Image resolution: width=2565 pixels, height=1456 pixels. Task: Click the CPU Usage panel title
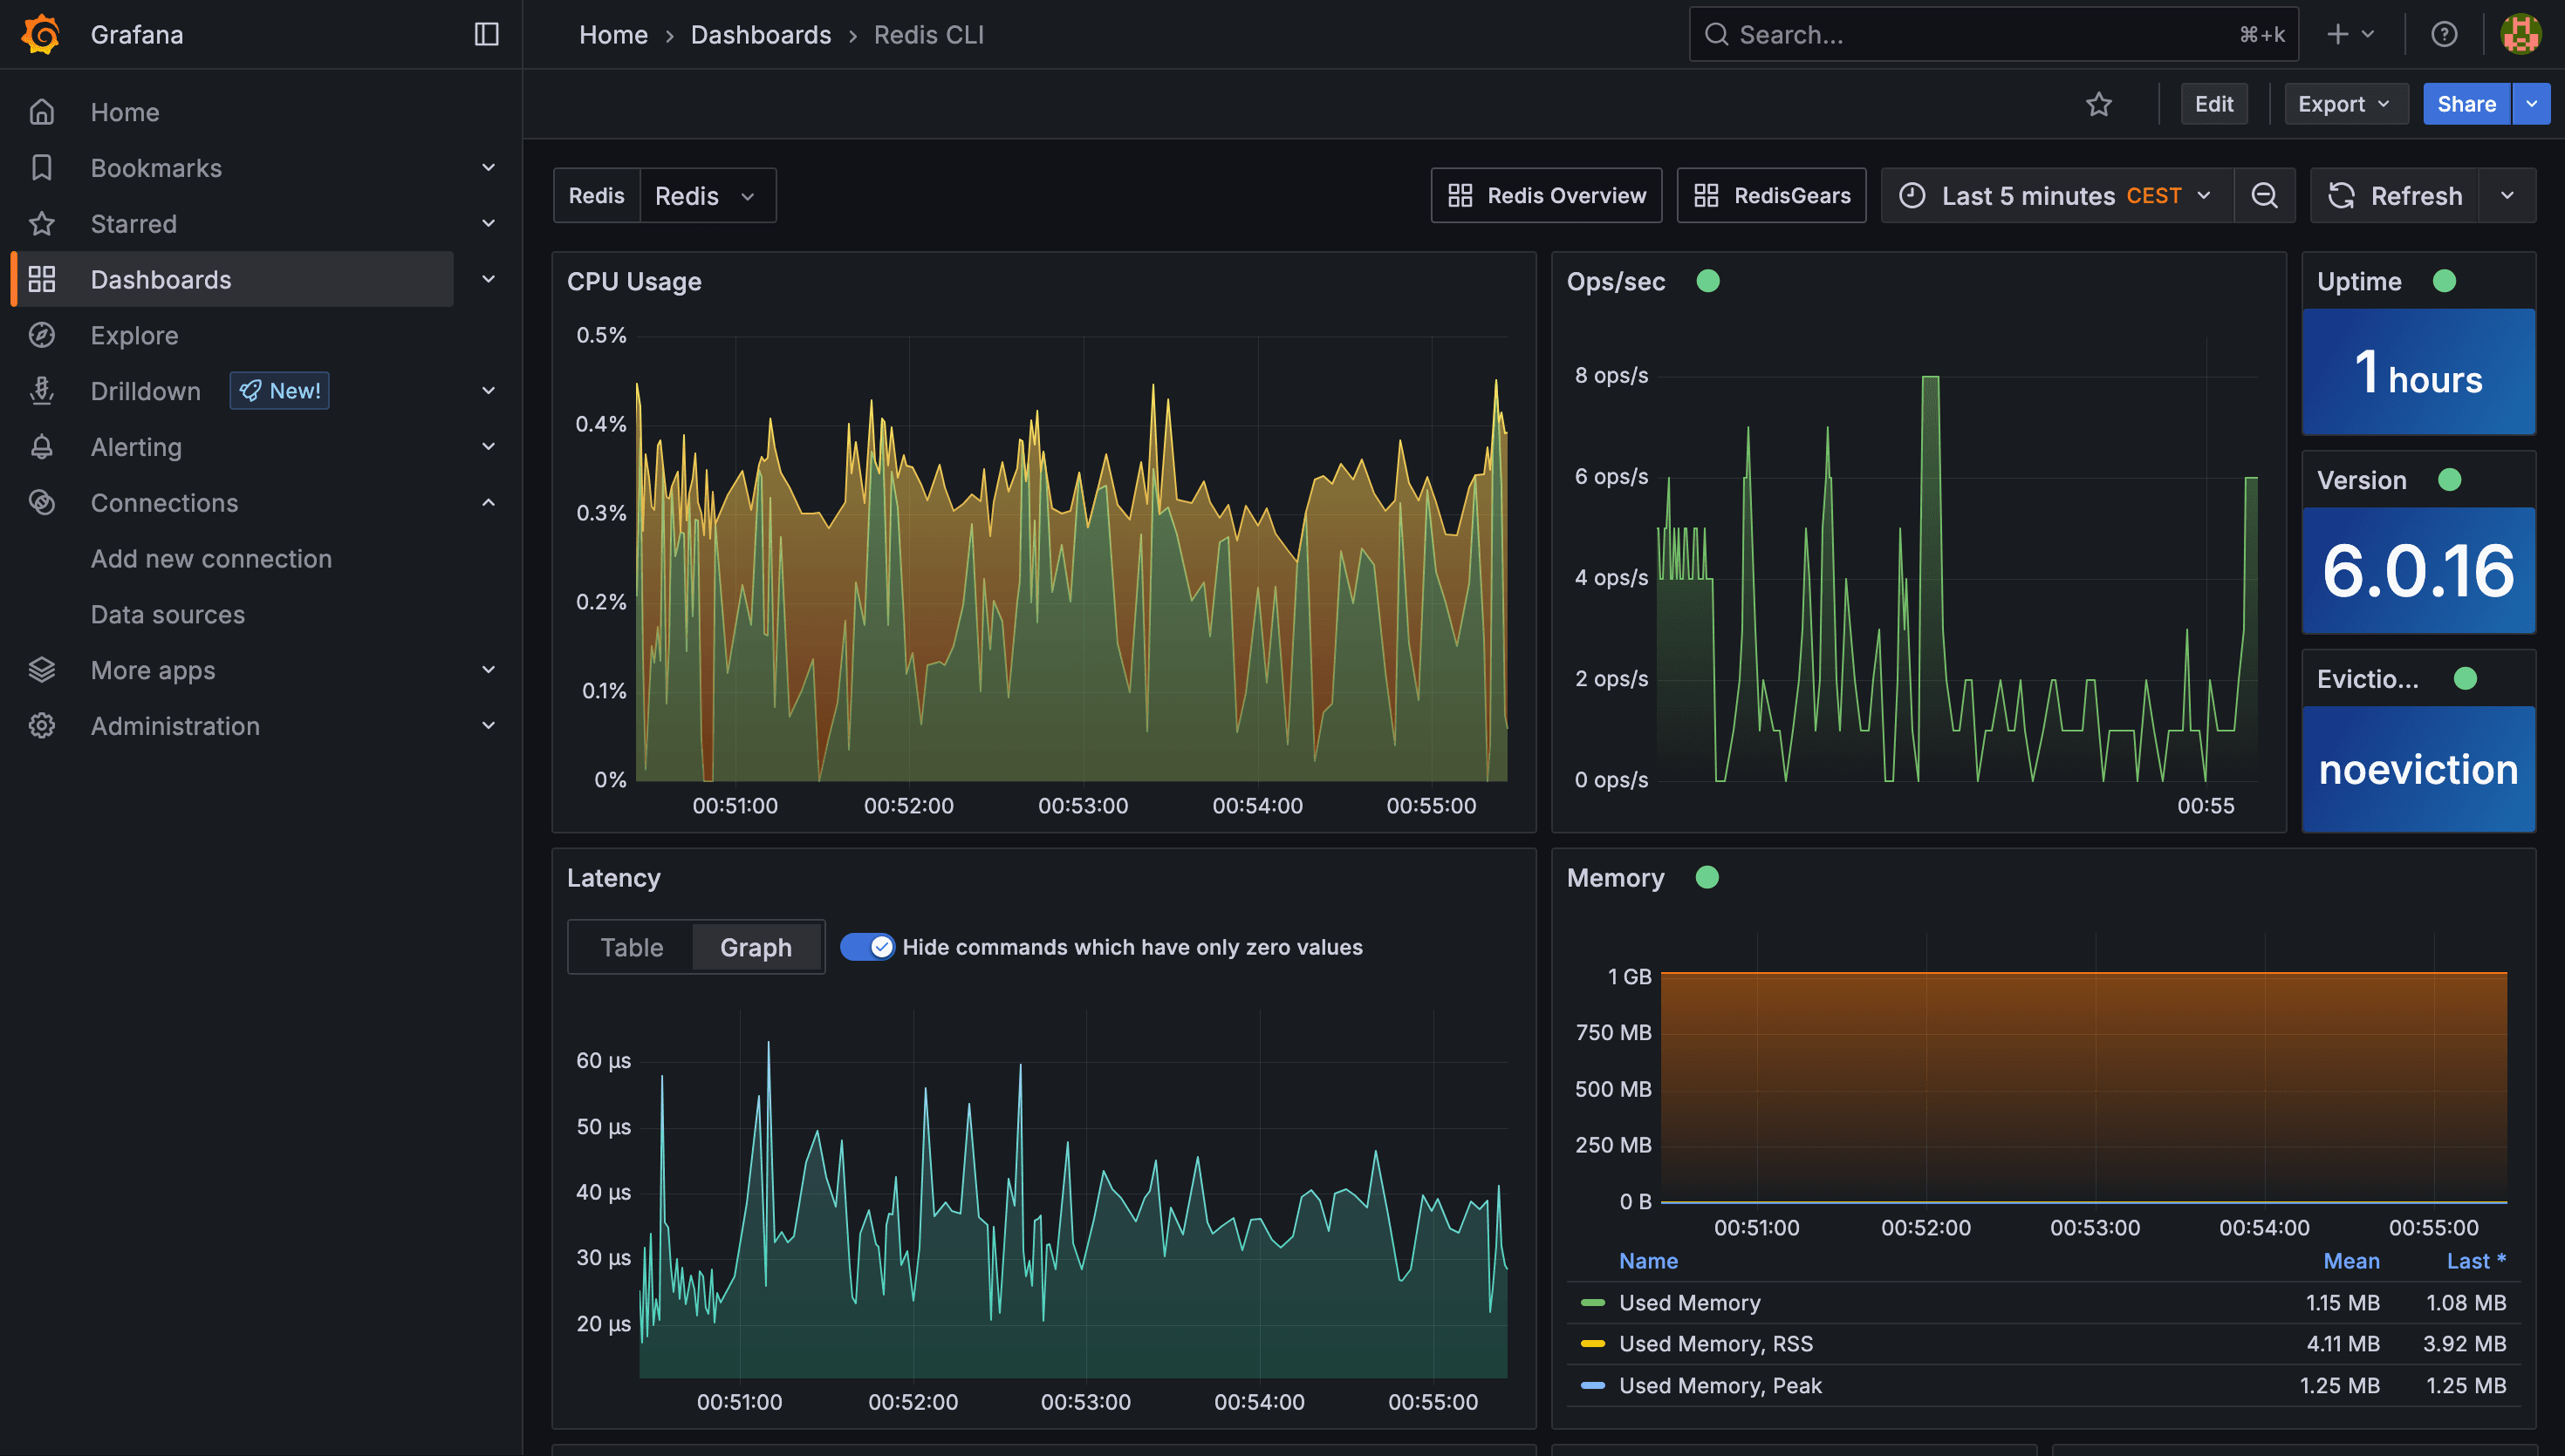pyautogui.click(x=634, y=282)
